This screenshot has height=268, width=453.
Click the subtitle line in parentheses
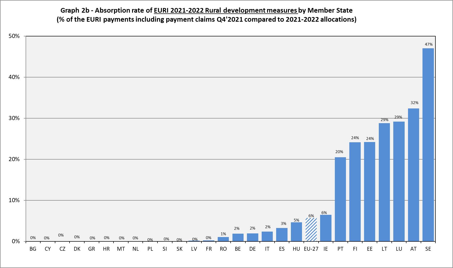(x=206, y=20)
